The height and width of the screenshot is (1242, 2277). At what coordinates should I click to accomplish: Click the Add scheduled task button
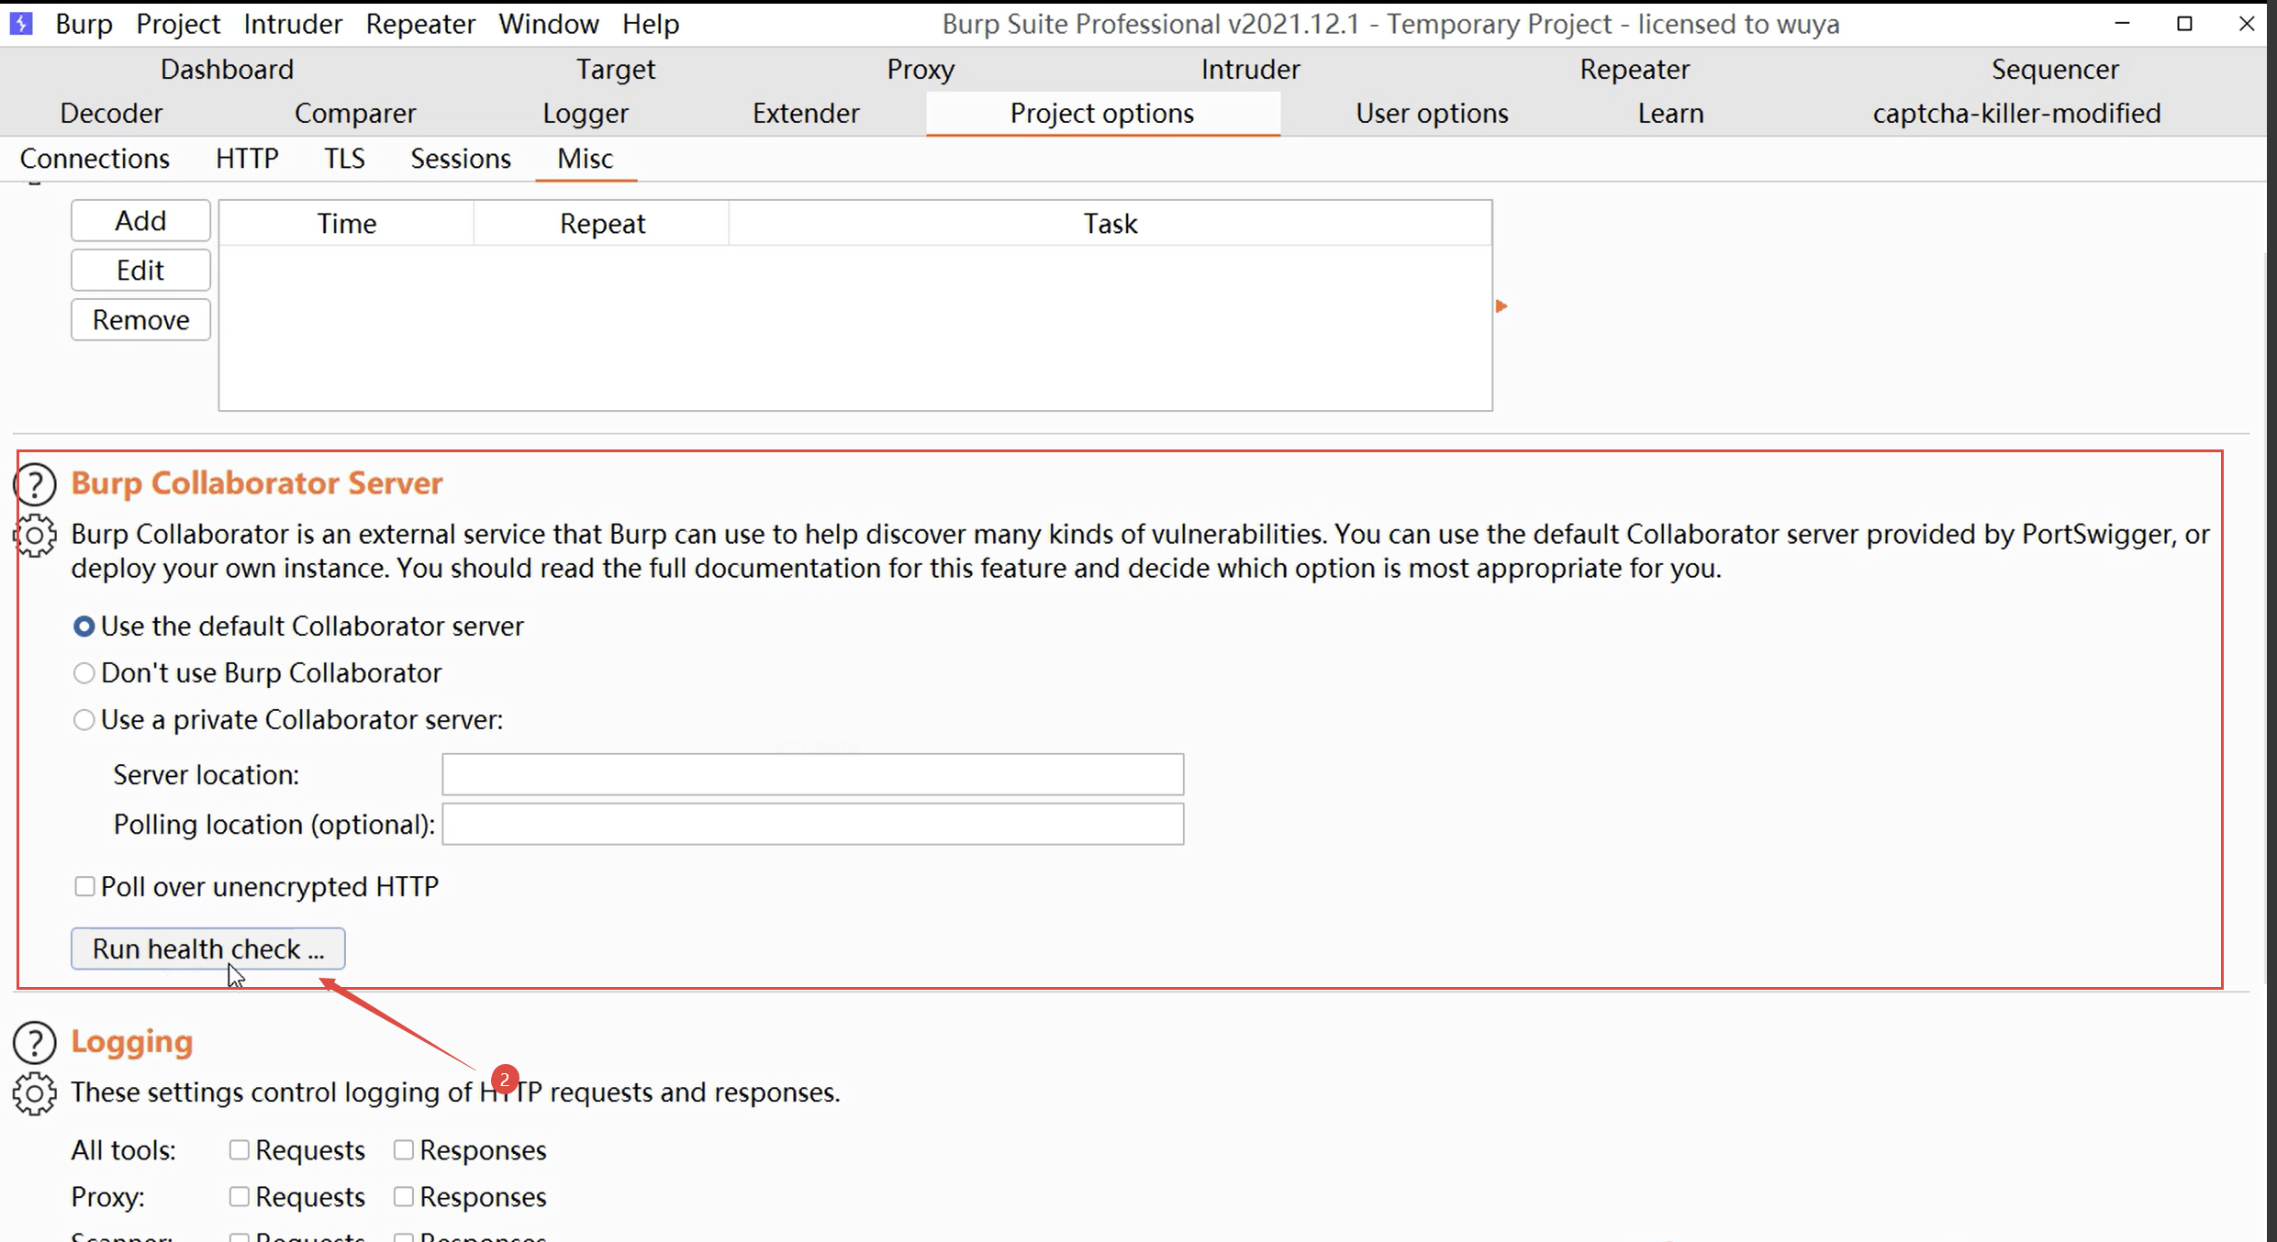[140, 221]
